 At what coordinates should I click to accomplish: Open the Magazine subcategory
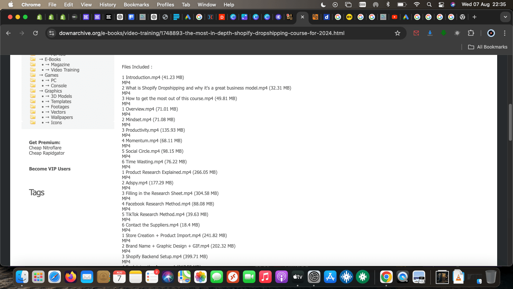[60, 65]
